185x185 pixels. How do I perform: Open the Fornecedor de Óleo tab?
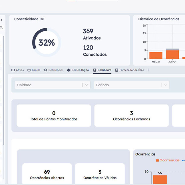point(132,70)
